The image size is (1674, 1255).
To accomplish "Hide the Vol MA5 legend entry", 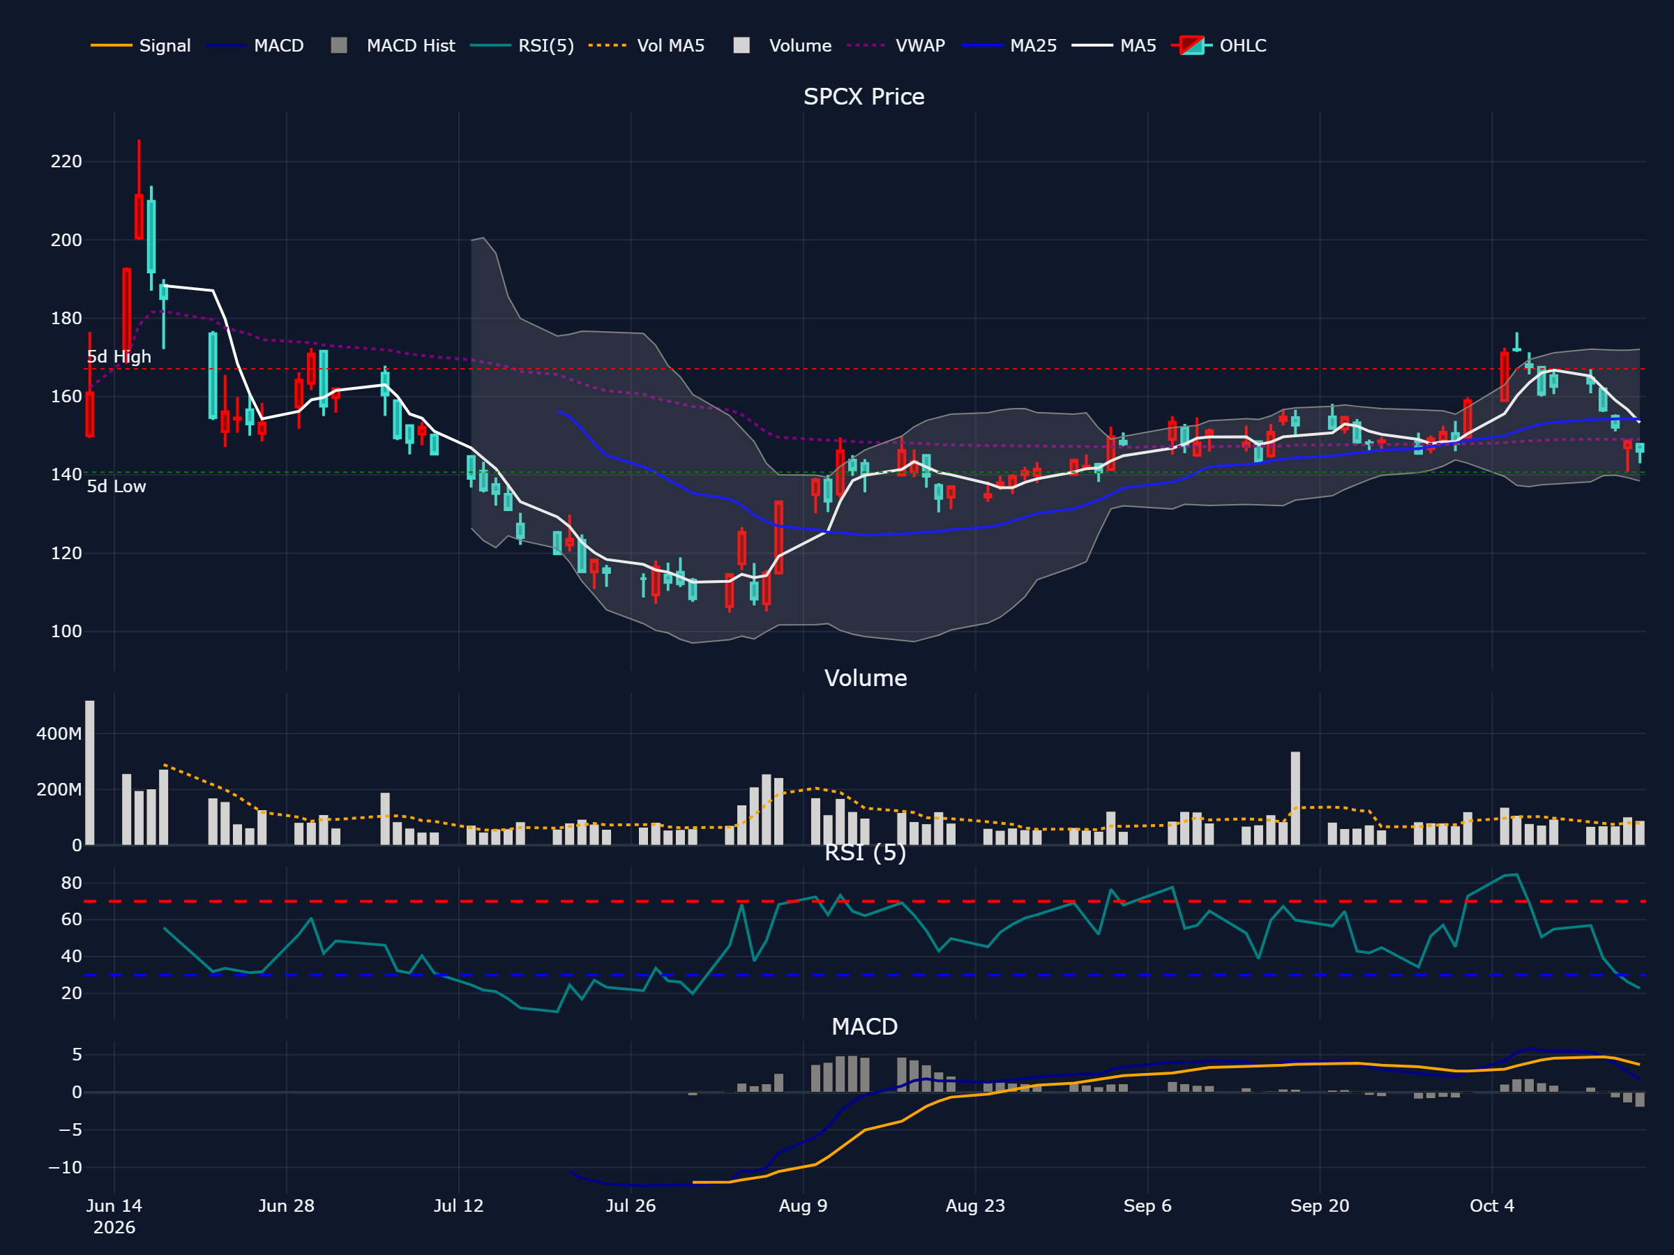I will click(x=647, y=45).
